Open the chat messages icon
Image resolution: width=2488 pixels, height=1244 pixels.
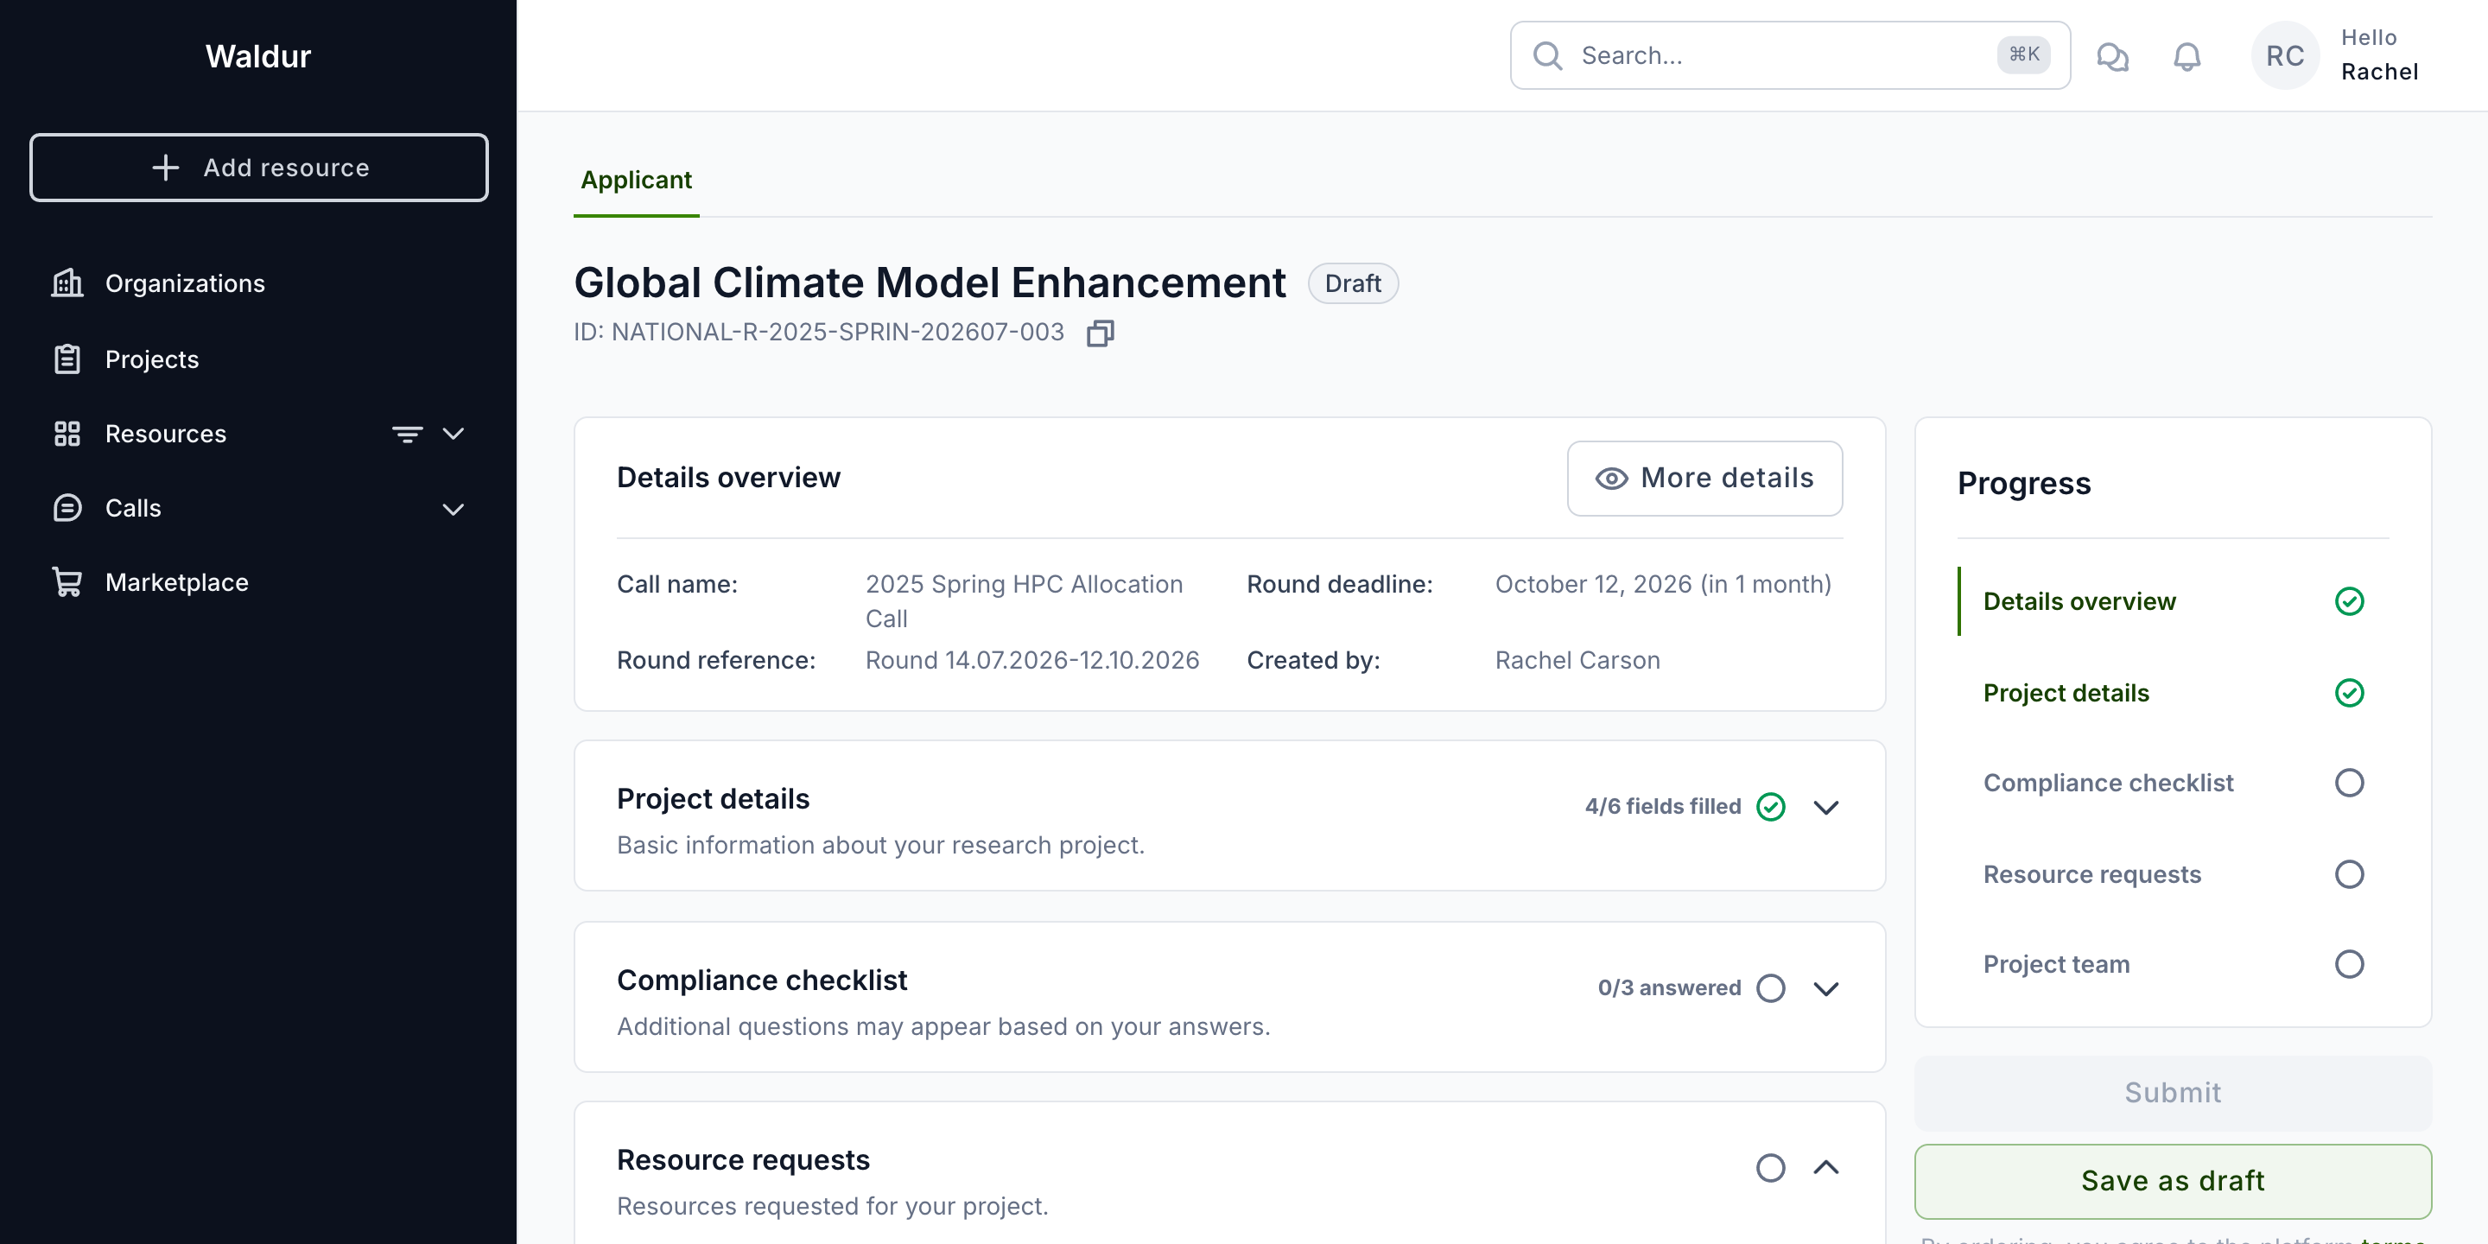coord(2112,56)
